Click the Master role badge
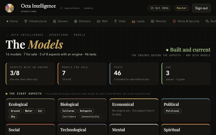Image resolution: width=216 pixels, height=135 pixels. [x=181, y=8]
